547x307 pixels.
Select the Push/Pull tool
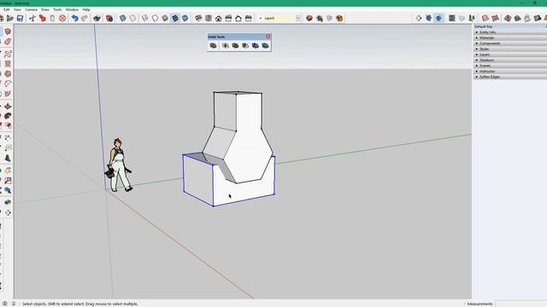click(x=8, y=106)
